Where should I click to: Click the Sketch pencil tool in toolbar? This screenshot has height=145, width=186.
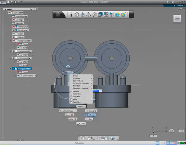71,14
